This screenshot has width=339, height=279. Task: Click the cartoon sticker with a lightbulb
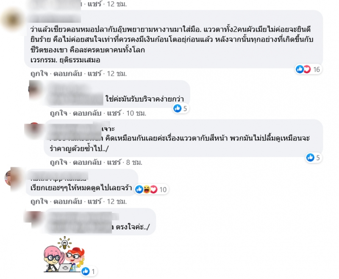[64, 254]
